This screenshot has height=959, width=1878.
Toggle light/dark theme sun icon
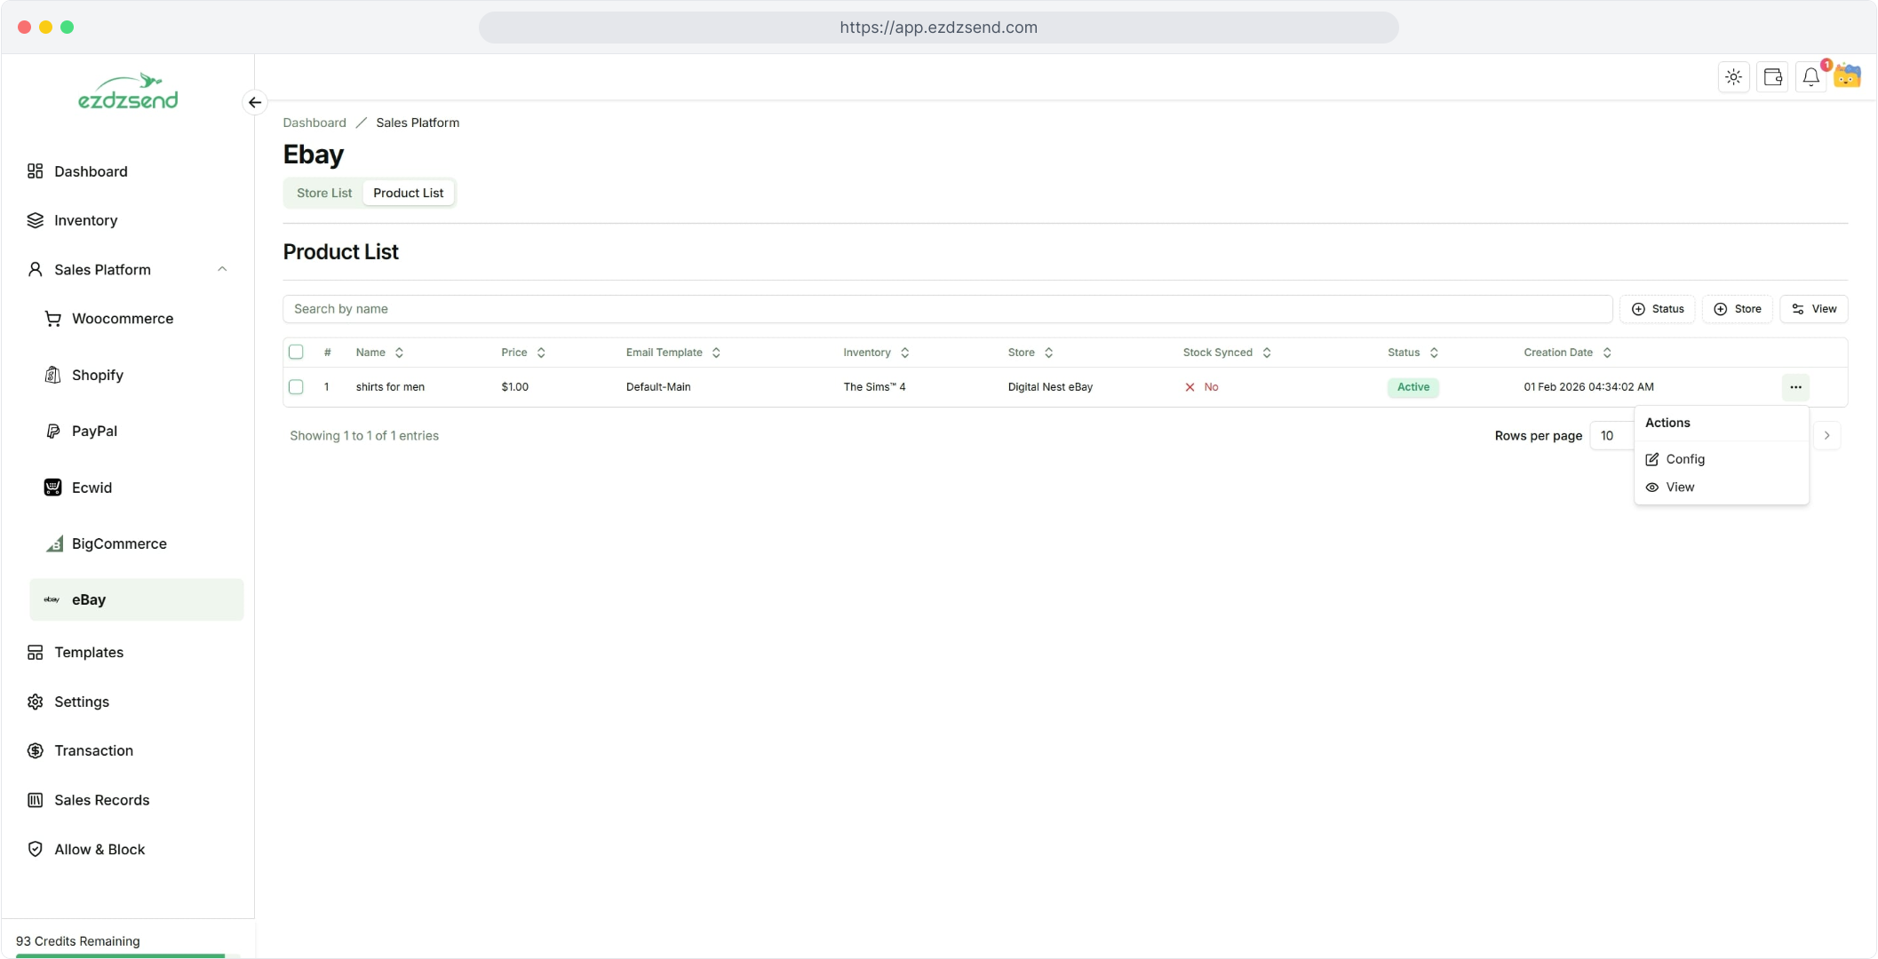click(1733, 77)
